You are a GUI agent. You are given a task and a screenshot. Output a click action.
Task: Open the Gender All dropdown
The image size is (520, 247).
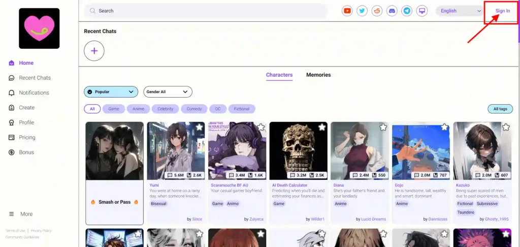pos(168,91)
